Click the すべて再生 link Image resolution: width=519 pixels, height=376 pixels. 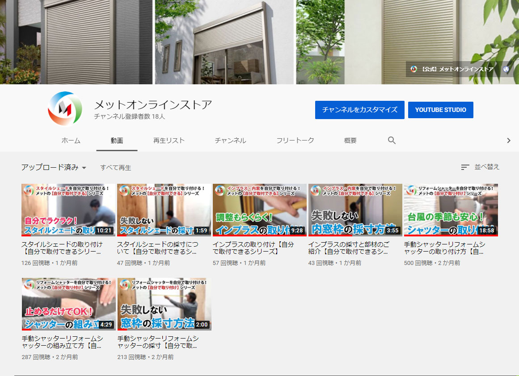coord(115,168)
